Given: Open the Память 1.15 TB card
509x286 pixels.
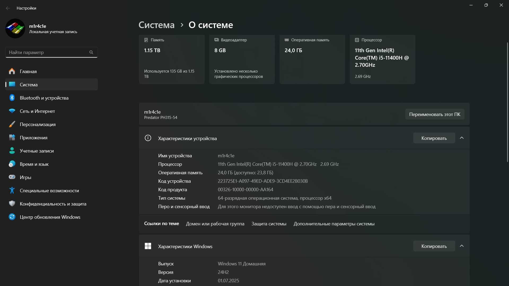Looking at the screenshot, I should [172, 59].
